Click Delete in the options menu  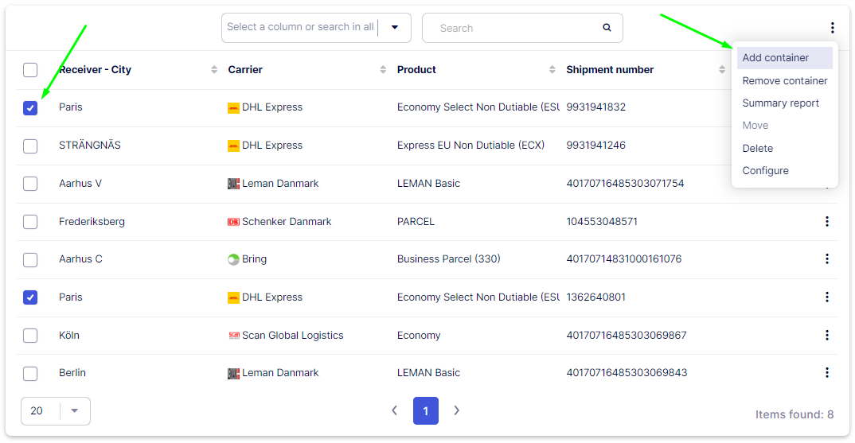tap(757, 149)
